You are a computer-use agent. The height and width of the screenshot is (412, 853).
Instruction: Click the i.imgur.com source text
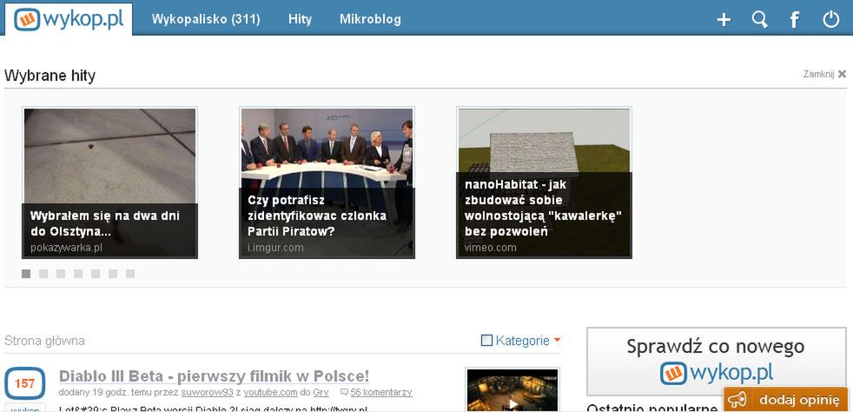275,248
